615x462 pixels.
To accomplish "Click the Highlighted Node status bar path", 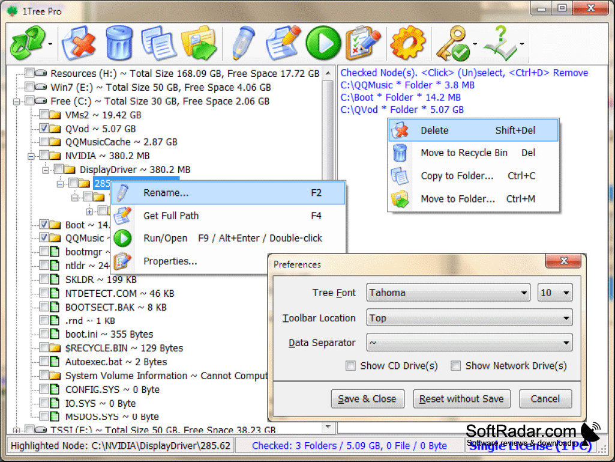I will (x=121, y=446).
